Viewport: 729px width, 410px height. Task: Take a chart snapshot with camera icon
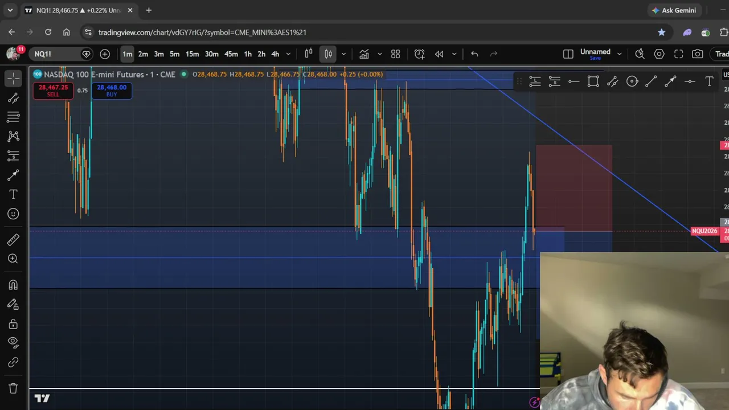[x=698, y=54]
